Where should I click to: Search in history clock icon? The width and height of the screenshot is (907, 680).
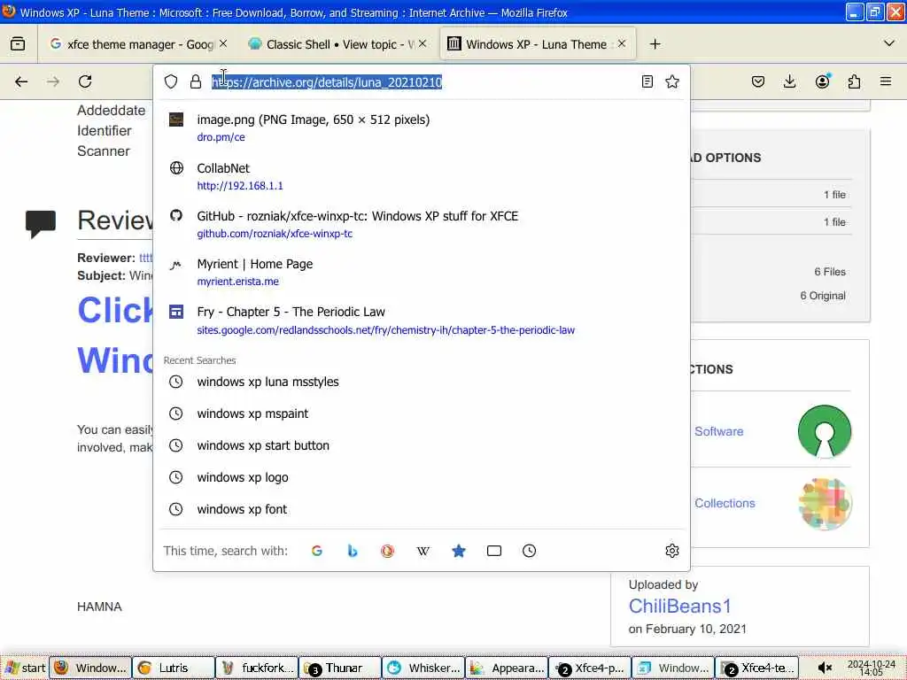[530, 551]
